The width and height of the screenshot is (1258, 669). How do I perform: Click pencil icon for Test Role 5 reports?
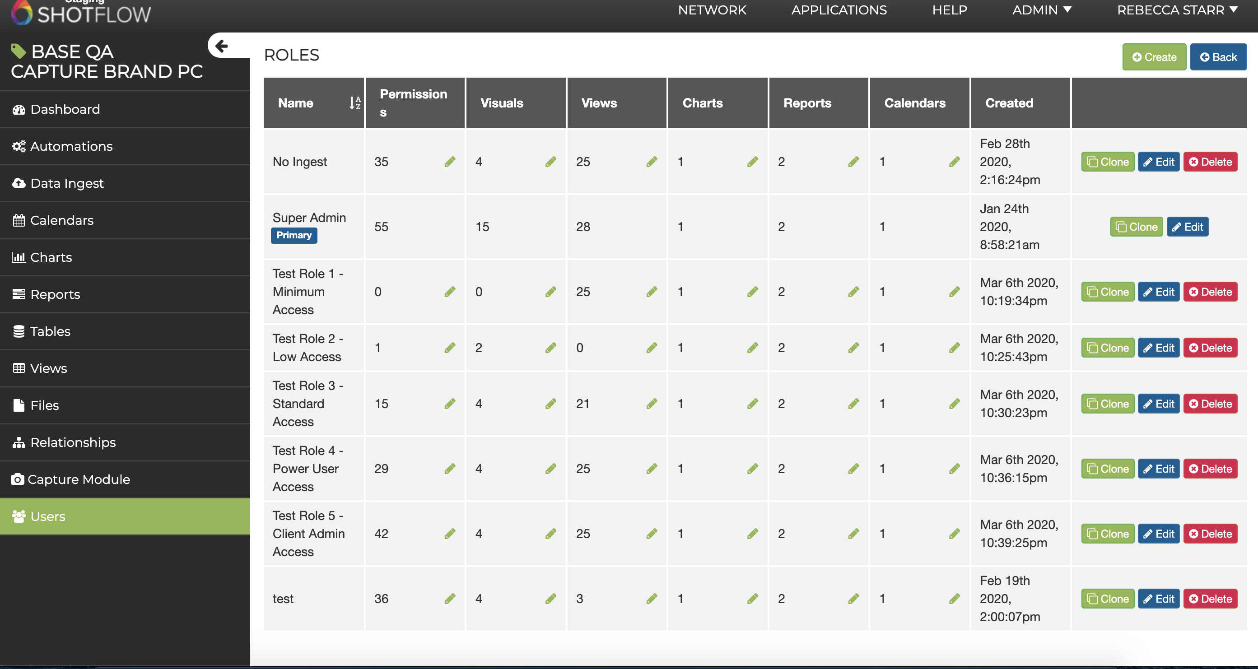853,534
